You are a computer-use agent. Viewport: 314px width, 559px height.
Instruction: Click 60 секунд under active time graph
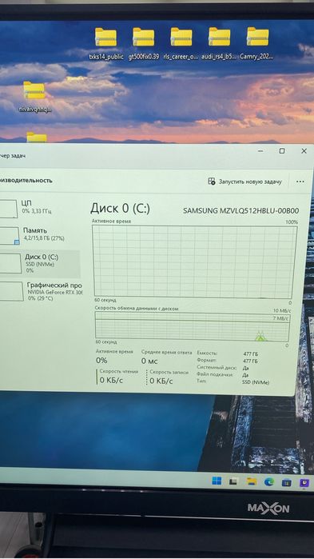(105, 300)
